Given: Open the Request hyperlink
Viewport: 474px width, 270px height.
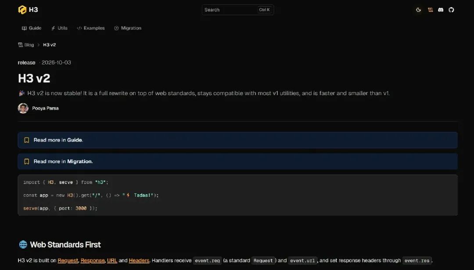Looking at the screenshot, I should coord(68,260).
